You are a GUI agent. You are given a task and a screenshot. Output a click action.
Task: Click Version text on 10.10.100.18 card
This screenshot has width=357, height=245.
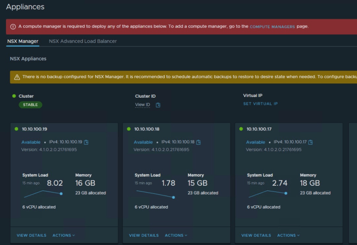(161, 150)
